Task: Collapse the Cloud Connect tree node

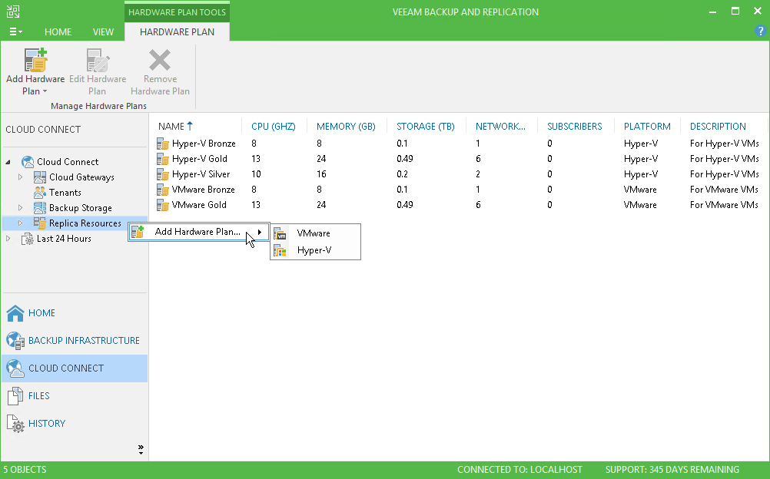Action: coord(8,162)
